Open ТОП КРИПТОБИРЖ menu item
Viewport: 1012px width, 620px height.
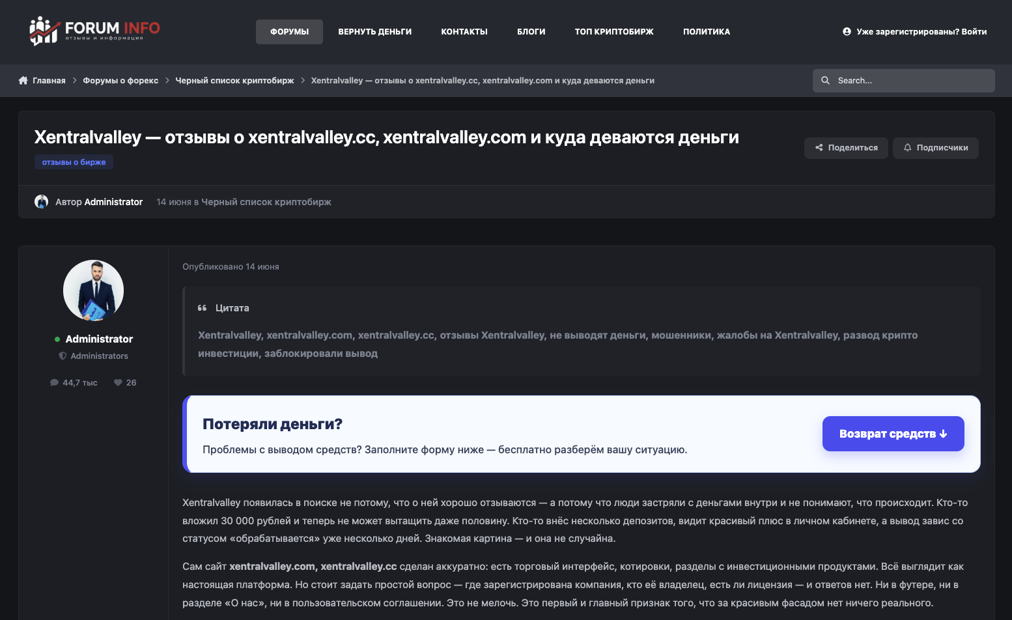coord(614,32)
